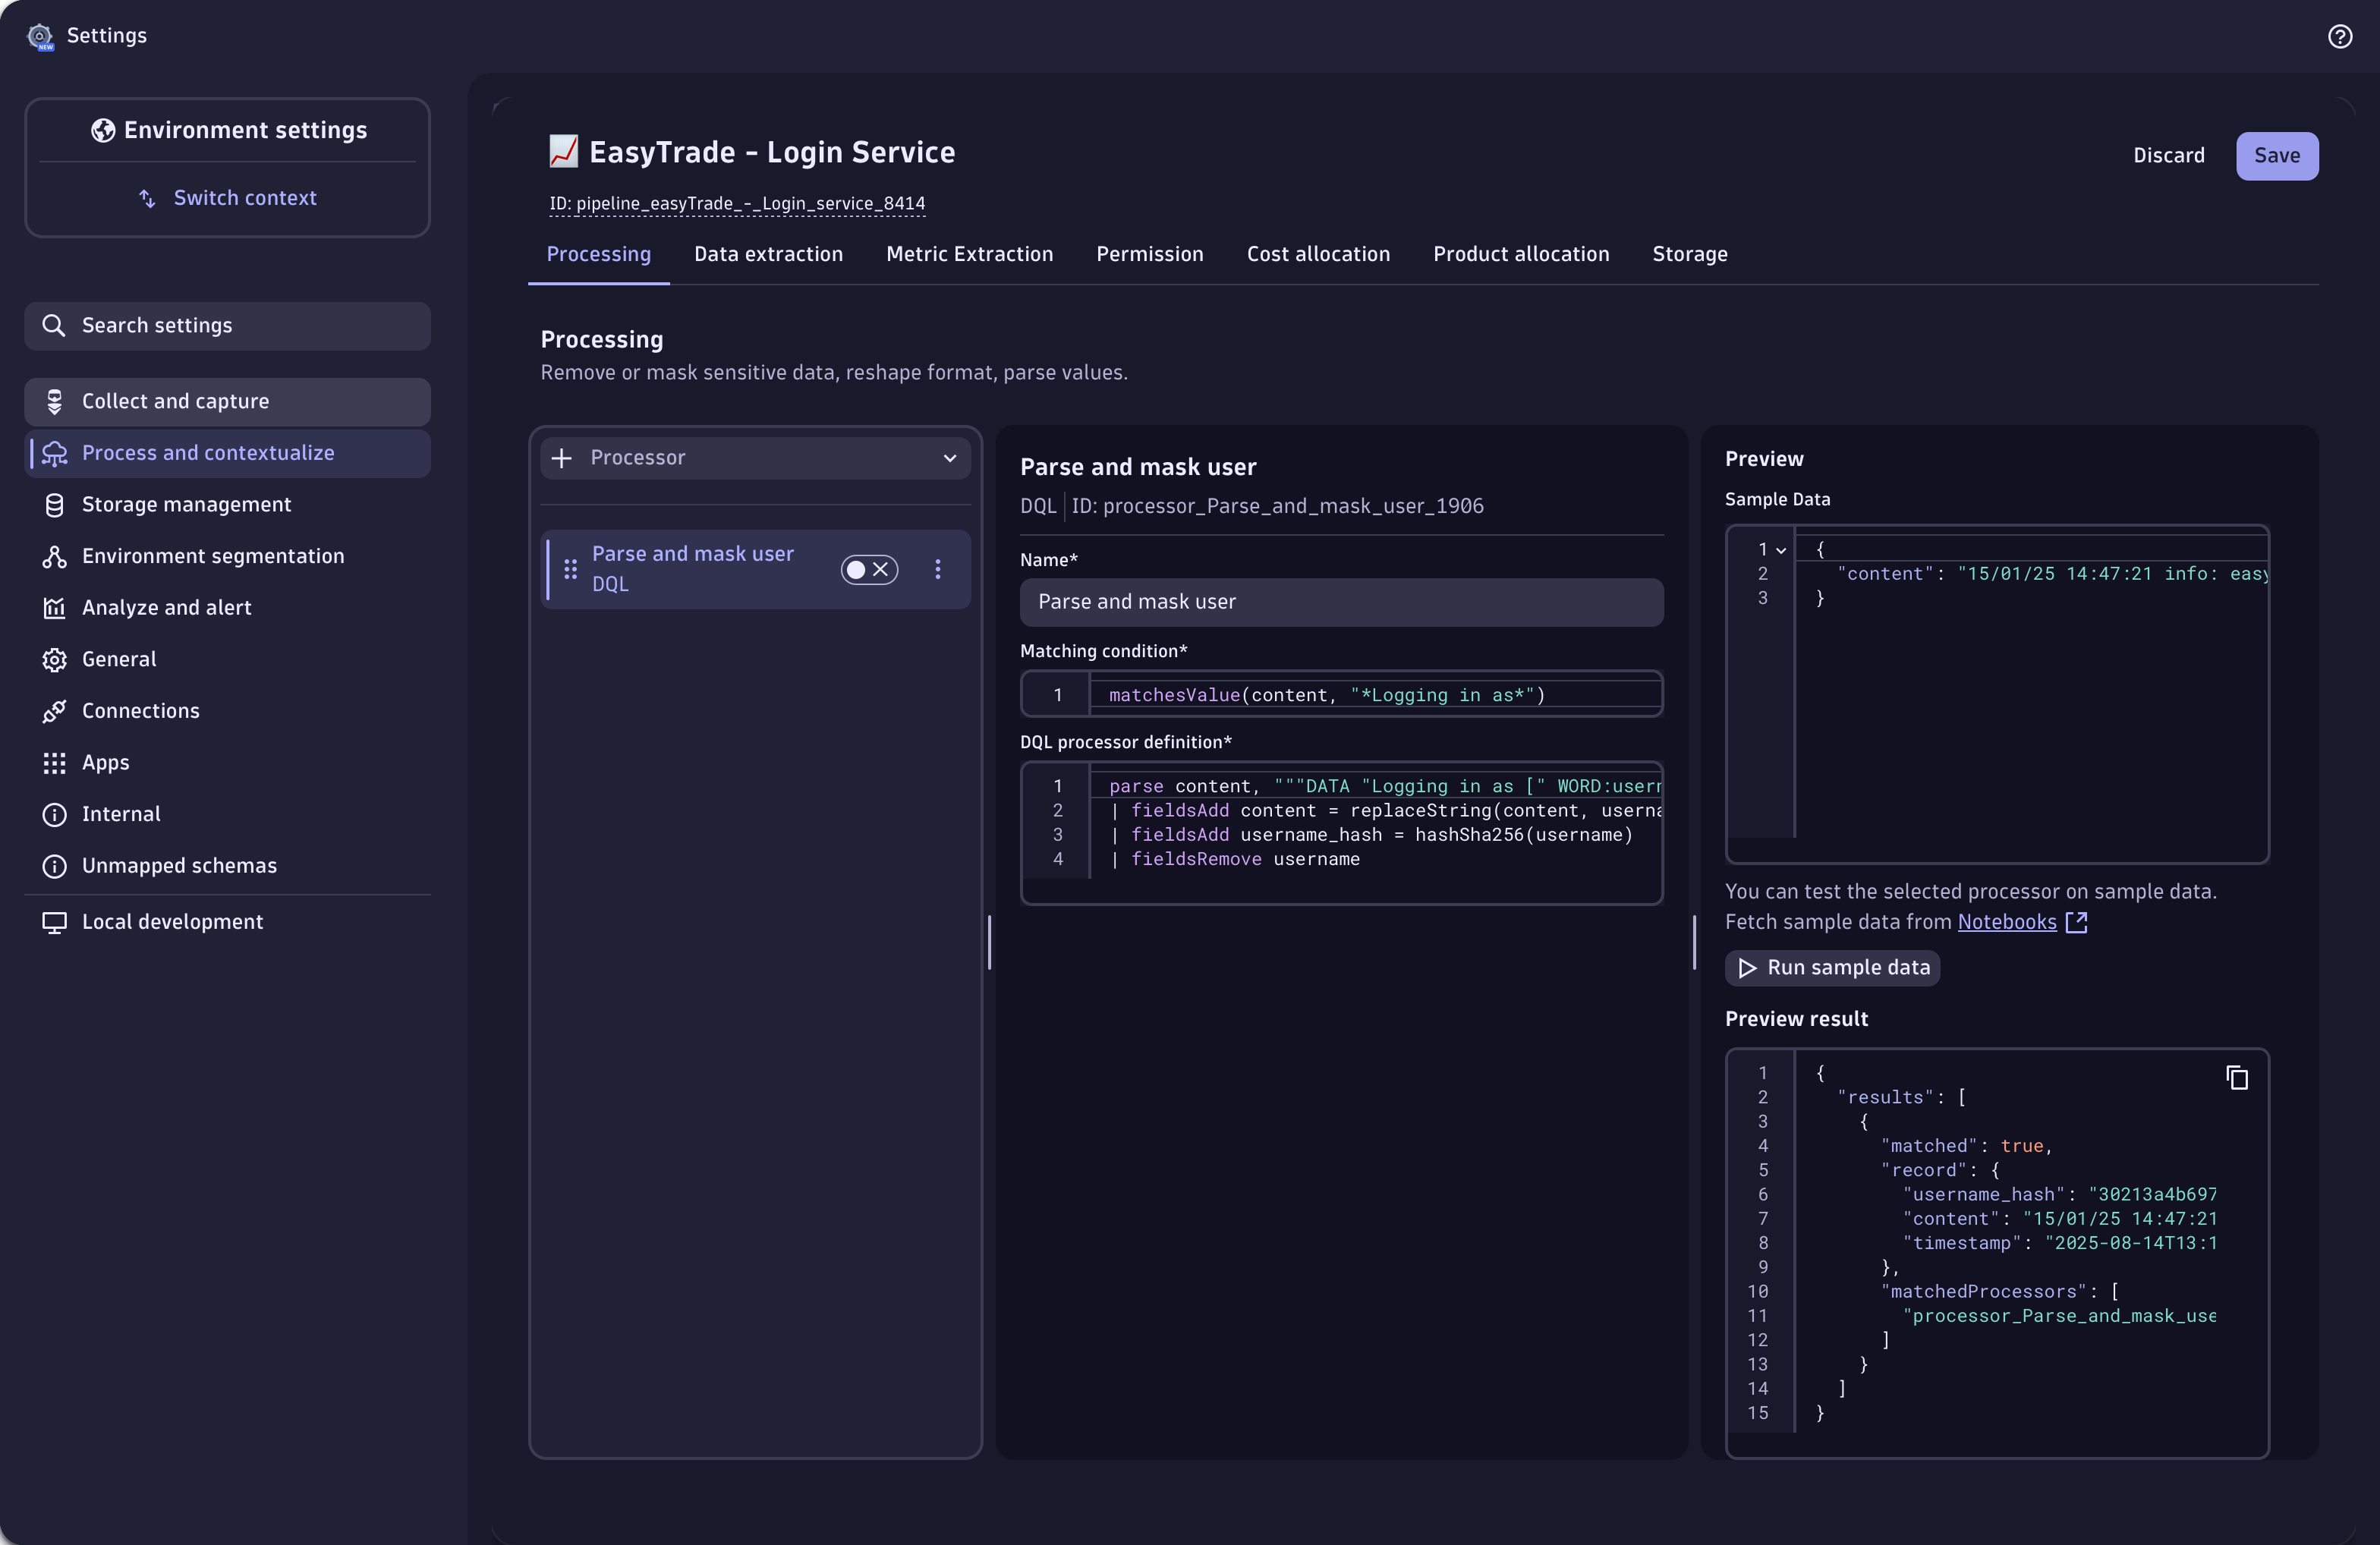Expand the Processor dropdown

pos(949,458)
